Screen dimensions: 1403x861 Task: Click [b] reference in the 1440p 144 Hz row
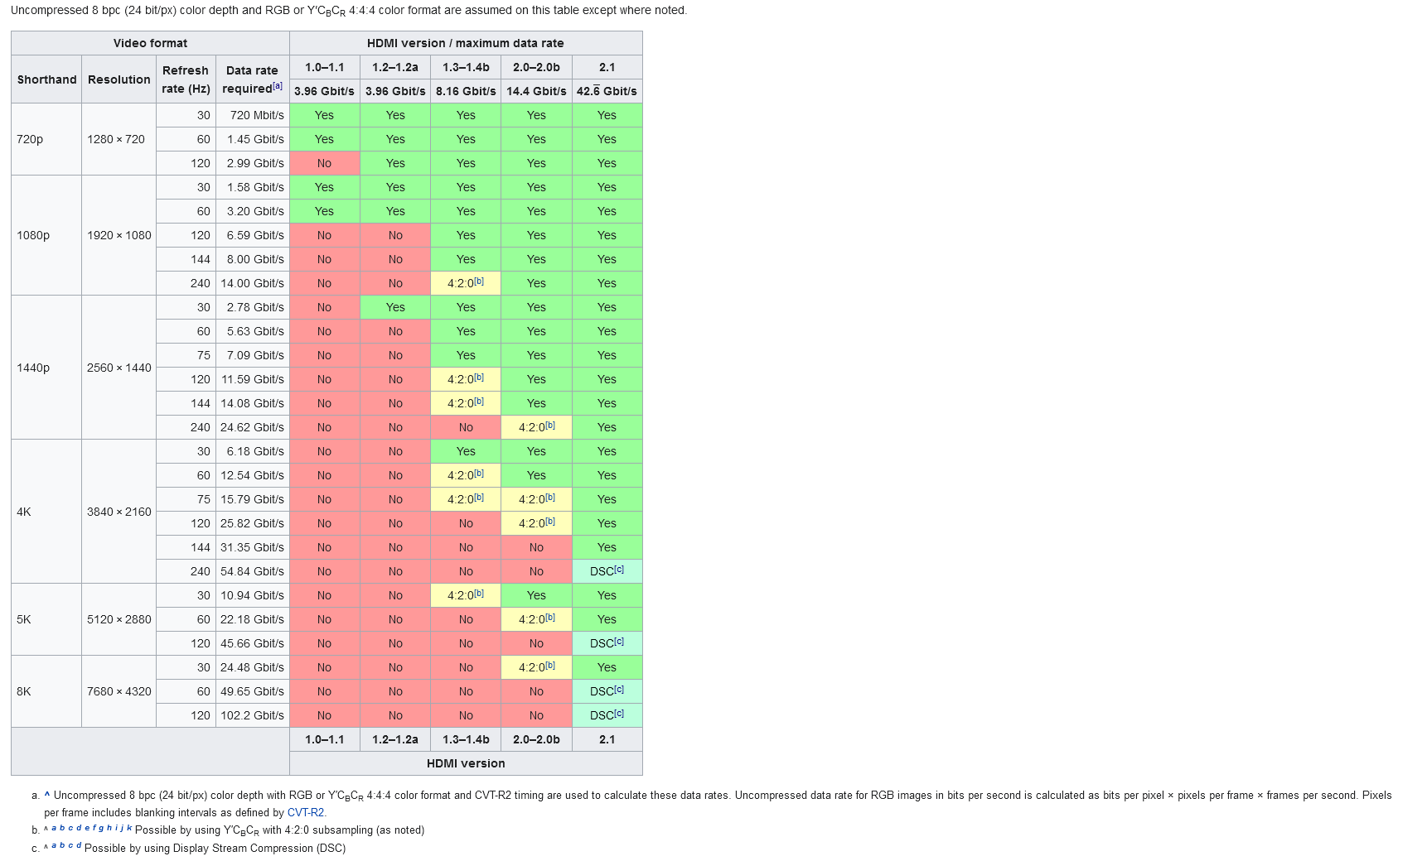(x=479, y=402)
